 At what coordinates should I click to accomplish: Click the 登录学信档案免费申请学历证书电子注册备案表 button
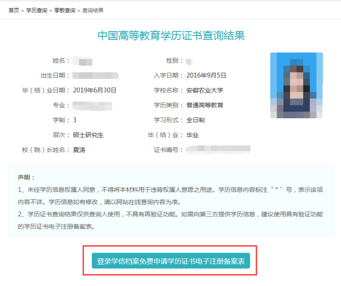[x=171, y=260]
